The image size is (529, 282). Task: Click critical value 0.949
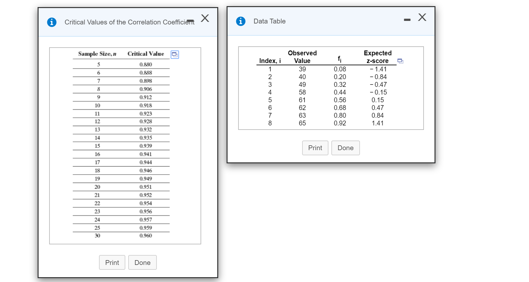pyautogui.click(x=146, y=178)
